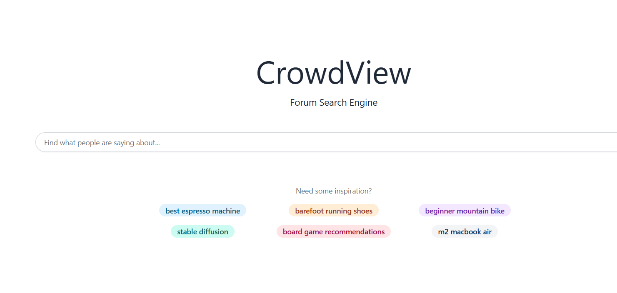Open 'board game recommendations' suggested search
The width and height of the screenshot is (617, 293).
(x=334, y=231)
